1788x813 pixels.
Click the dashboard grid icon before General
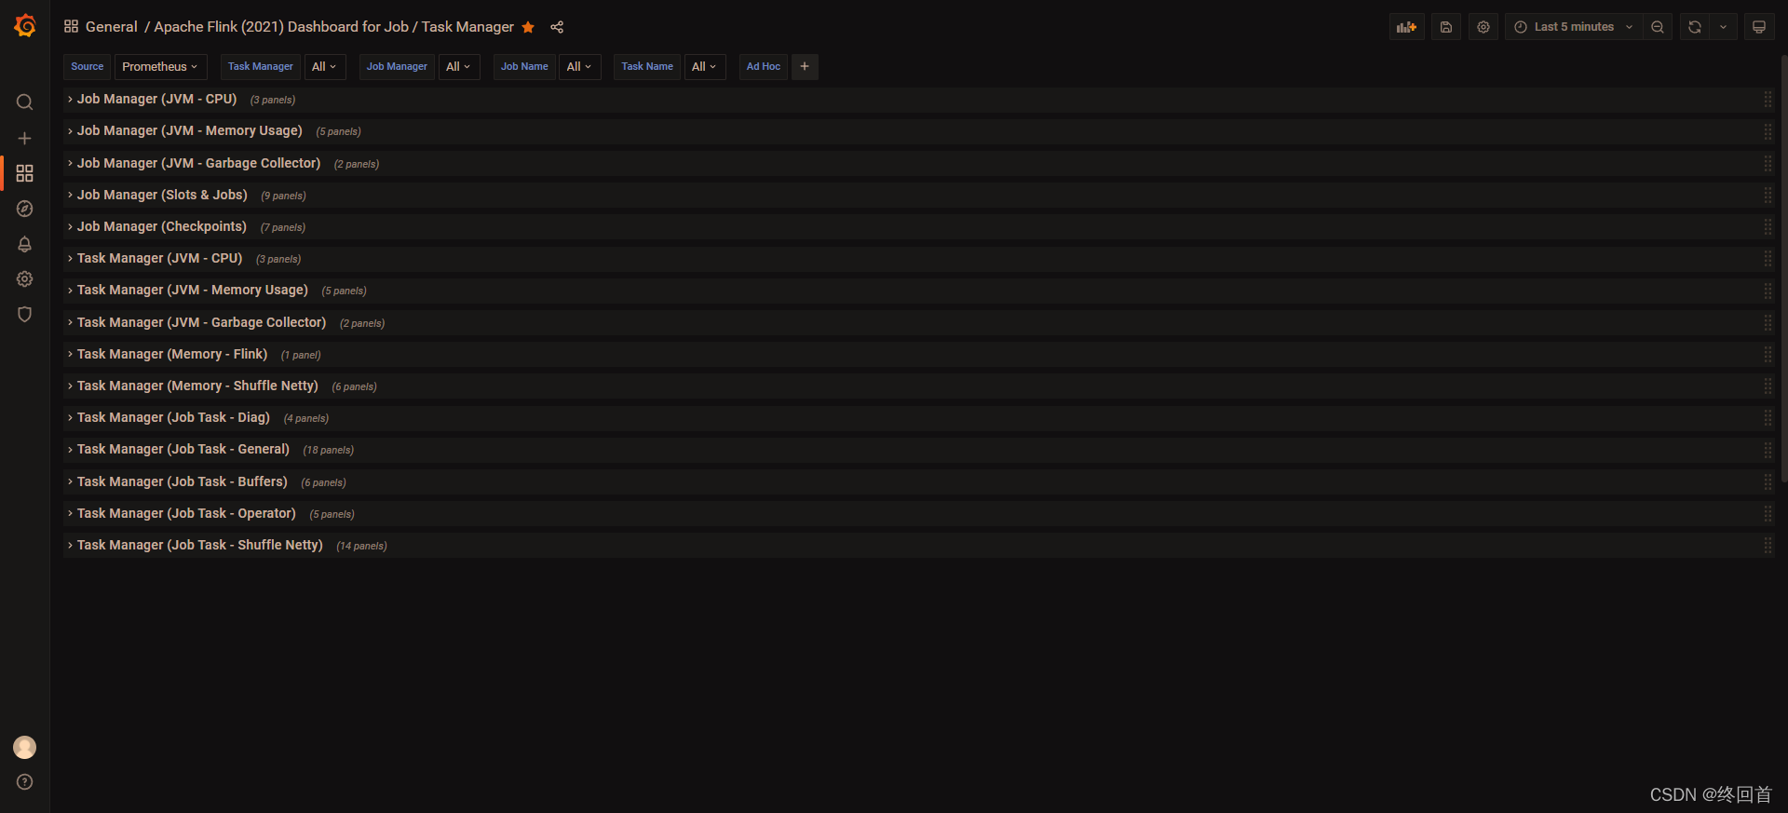pos(71,27)
